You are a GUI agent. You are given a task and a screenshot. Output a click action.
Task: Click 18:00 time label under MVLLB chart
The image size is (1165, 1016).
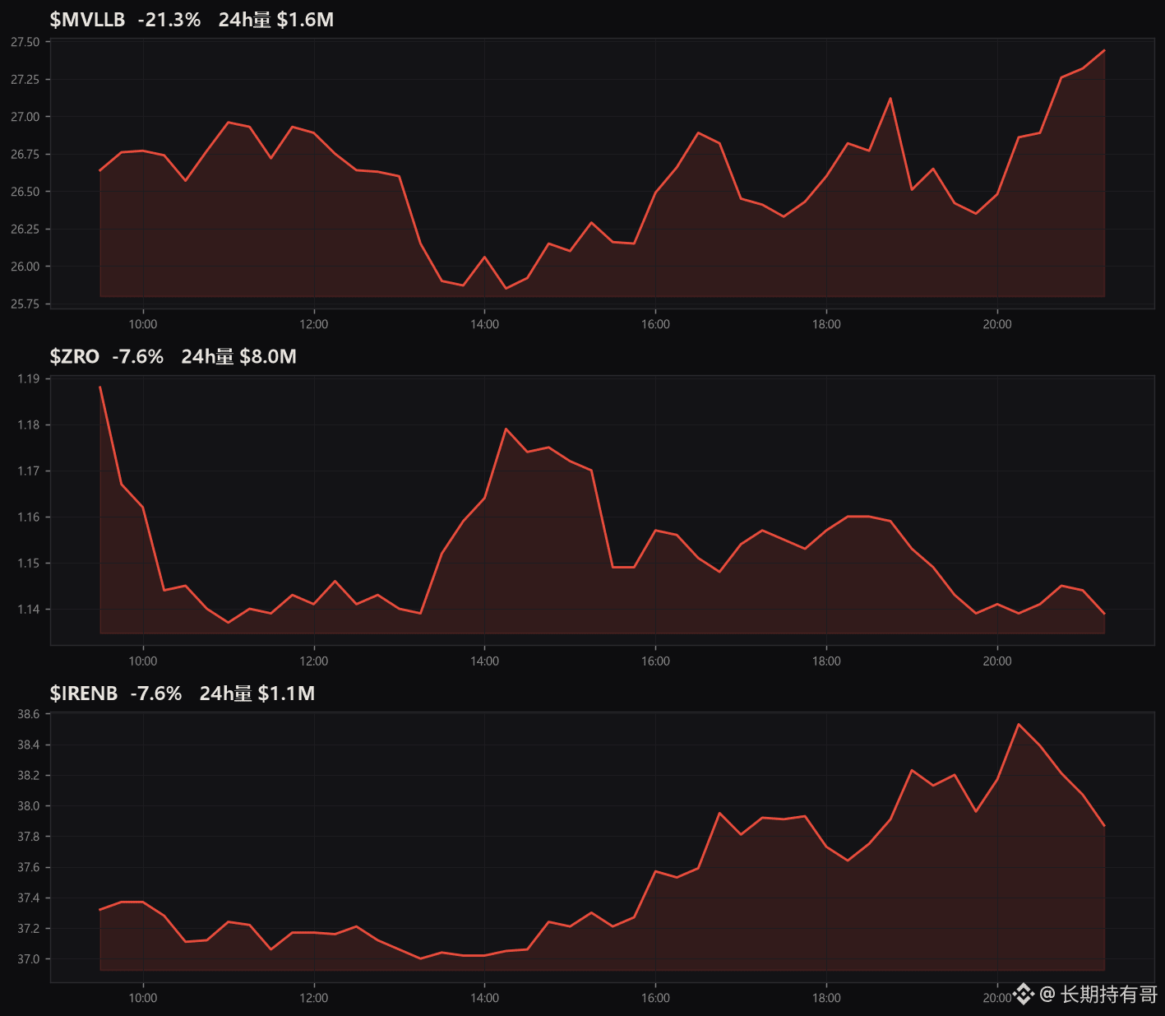826,324
